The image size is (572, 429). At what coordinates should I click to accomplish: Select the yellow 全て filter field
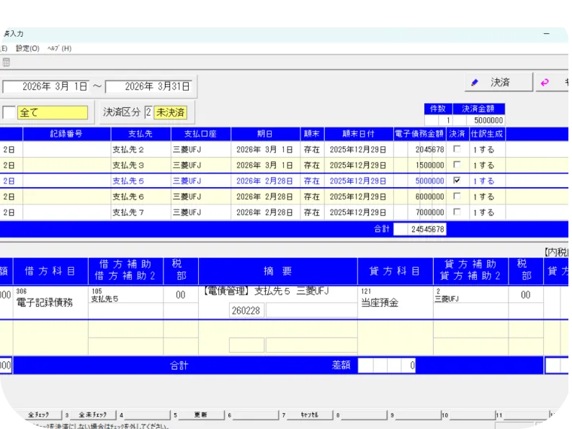click(x=52, y=112)
